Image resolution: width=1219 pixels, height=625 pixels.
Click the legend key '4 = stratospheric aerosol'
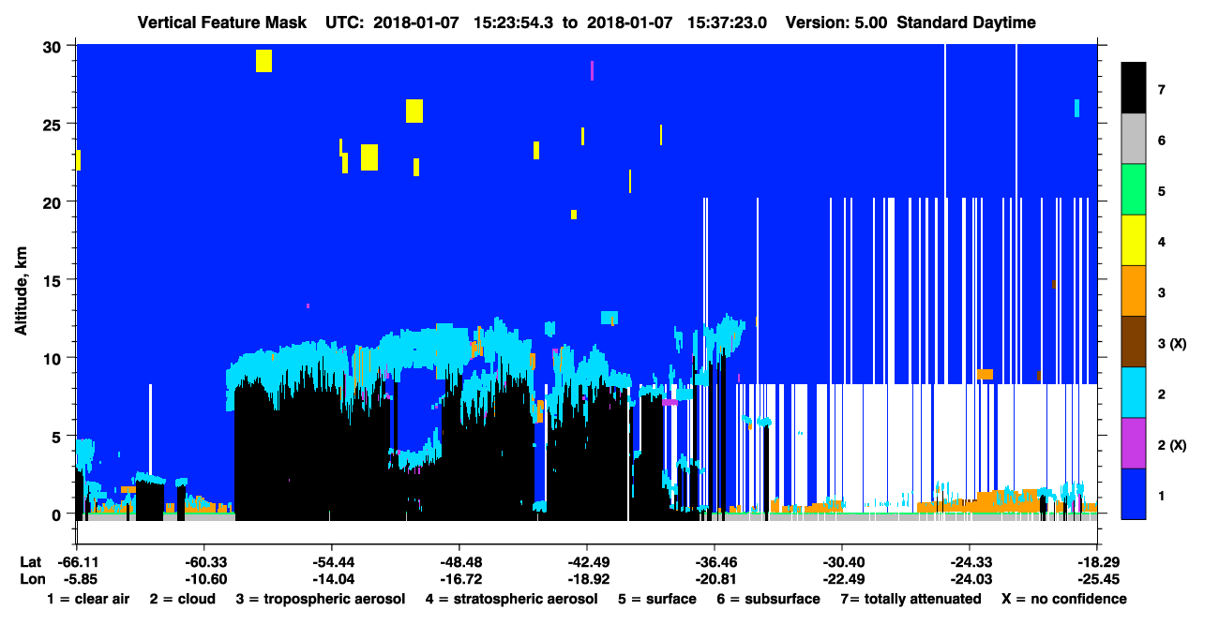coord(511,599)
